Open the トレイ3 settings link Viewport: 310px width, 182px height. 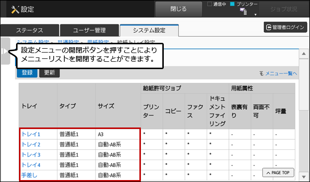pyautogui.click(x=31, y=155)
